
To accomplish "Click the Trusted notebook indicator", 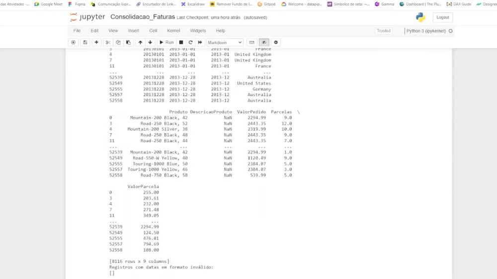I will pos(384,31).
